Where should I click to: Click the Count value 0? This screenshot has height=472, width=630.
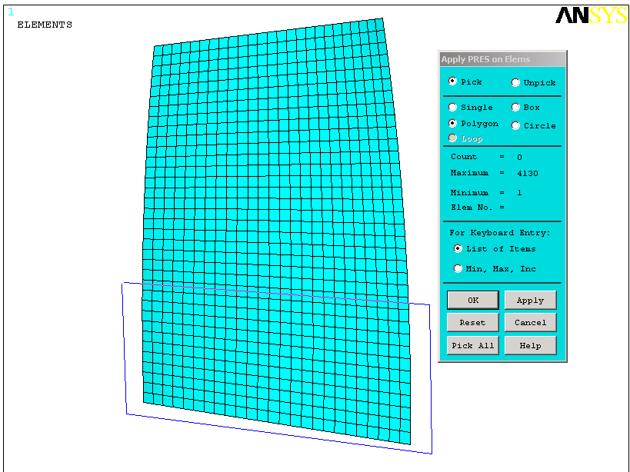(519, 158)
